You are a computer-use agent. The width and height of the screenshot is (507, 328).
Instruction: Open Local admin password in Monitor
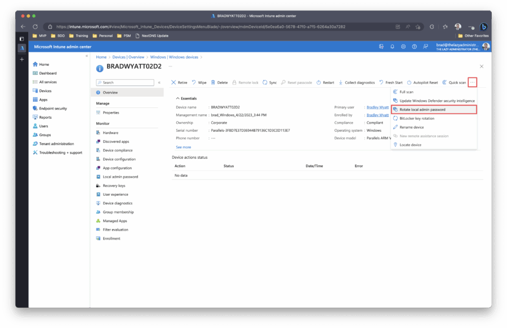tap(120, 177)
